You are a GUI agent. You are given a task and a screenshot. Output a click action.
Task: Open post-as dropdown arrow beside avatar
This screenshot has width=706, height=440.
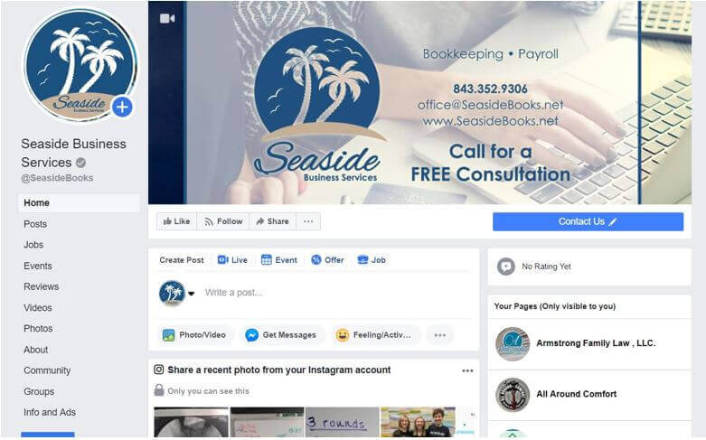pos(192,294)
